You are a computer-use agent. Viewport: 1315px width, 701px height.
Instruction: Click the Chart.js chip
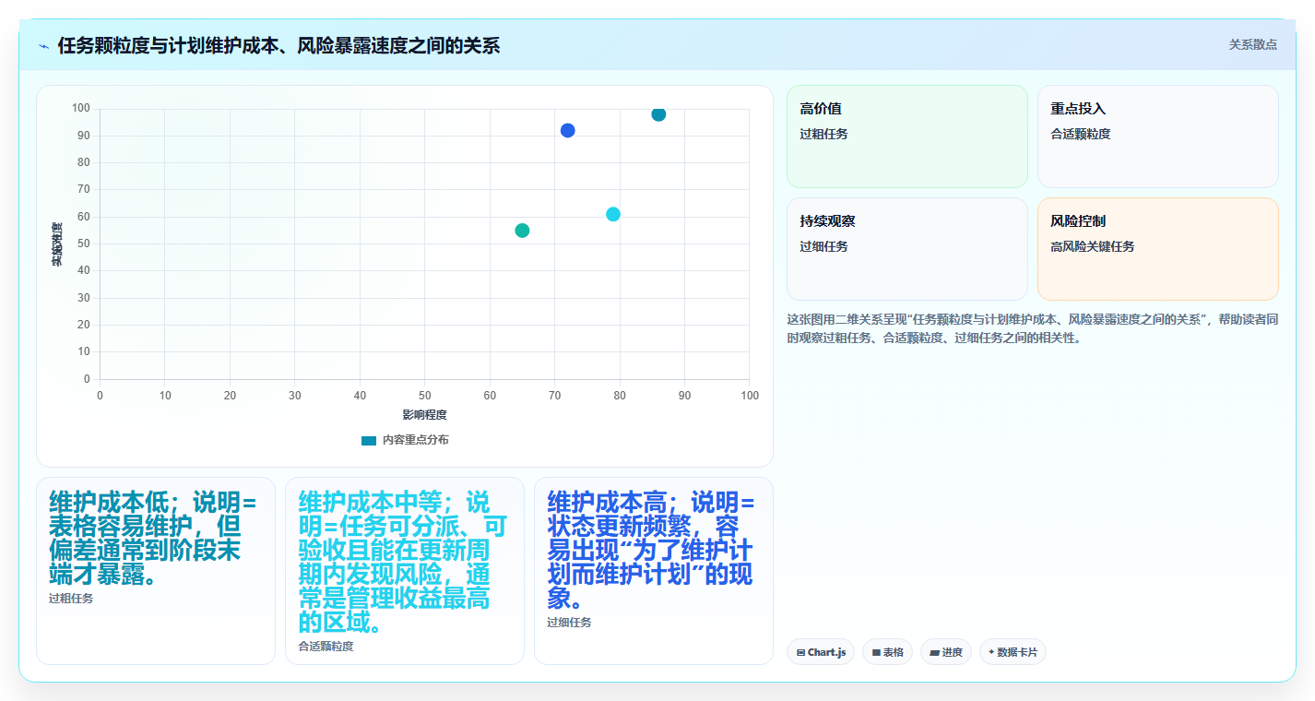pos(821,652)
